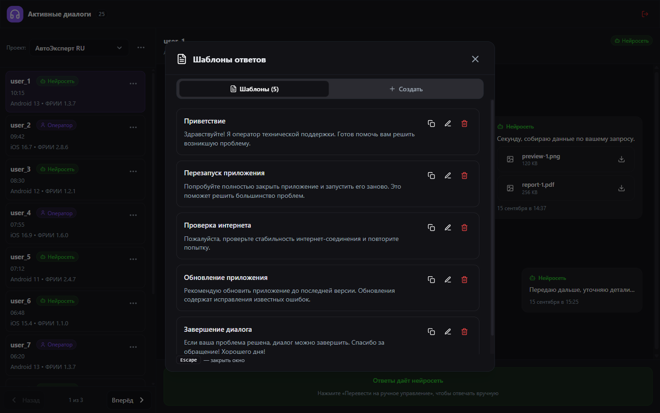Copy the Завершение диалога template
Viewport: 660px width, 413px height.
pyautogui.click(x=431, y=332)
